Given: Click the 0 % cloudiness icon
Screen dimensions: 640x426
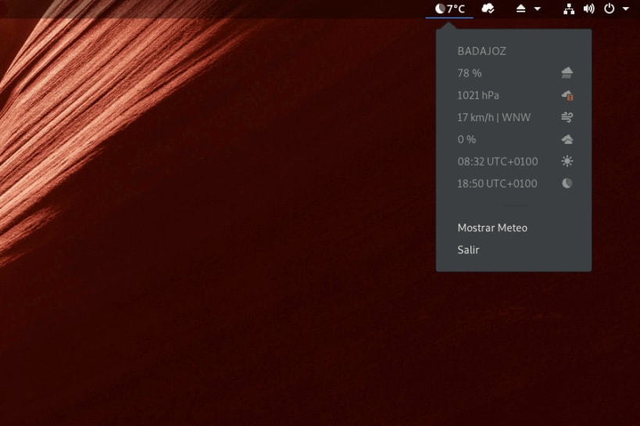Looking at the screenshot, I should [567, 139].
